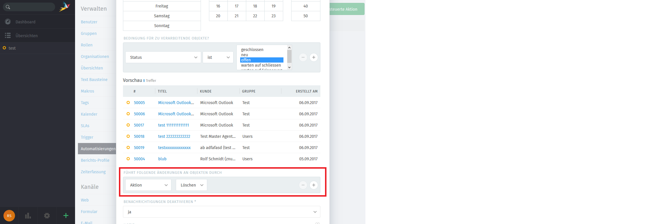Toggle Samstag in weekday selector
Viewport: 646px width, 224px height.
(x=162, y=16)
